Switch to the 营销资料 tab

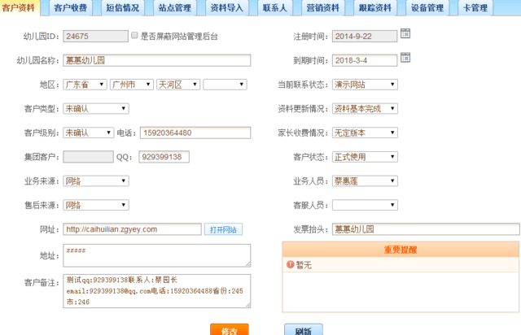coord(322,7)
